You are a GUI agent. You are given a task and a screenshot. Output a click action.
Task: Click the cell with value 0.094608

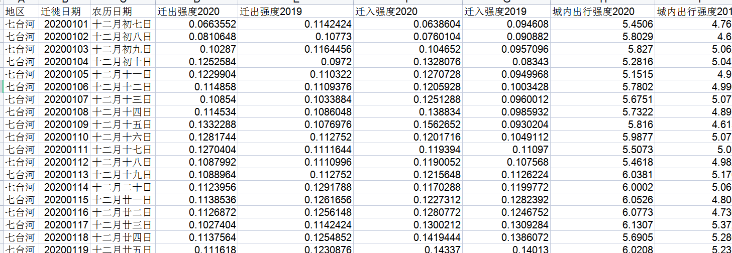506,24
